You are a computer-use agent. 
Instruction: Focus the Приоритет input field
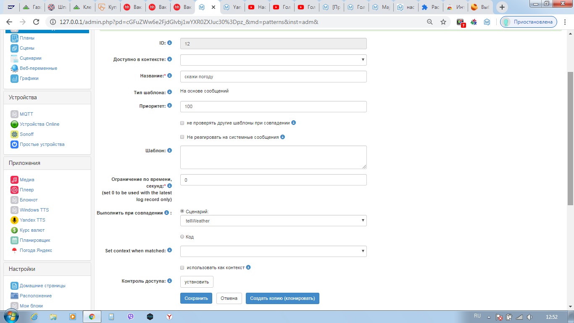[273, 106]
